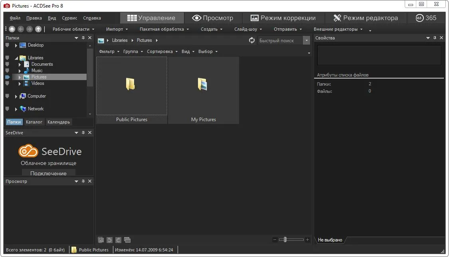Screen dimensions: 449x257
Task: Click the Home folder icon in the toolbar
Action: click(x=12, y=29)
